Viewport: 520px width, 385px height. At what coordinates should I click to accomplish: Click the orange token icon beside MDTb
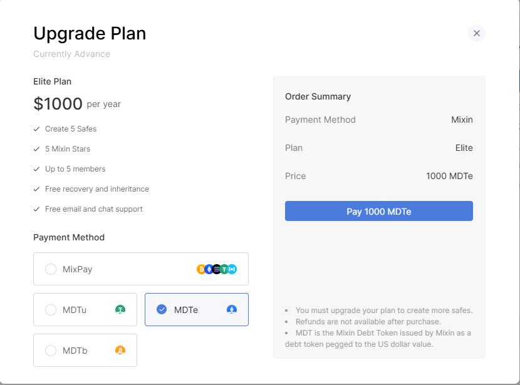pyautogui.click(x=120, y=350)
